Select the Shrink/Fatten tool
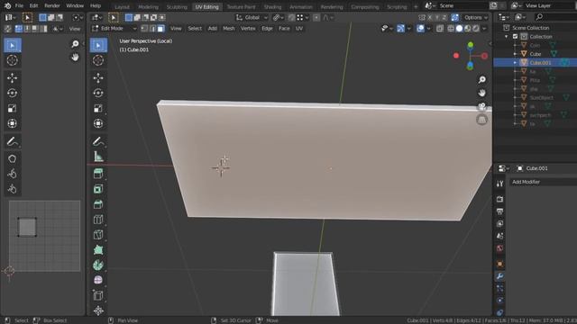This screenshot has width=577, height=324. (98, 310)
